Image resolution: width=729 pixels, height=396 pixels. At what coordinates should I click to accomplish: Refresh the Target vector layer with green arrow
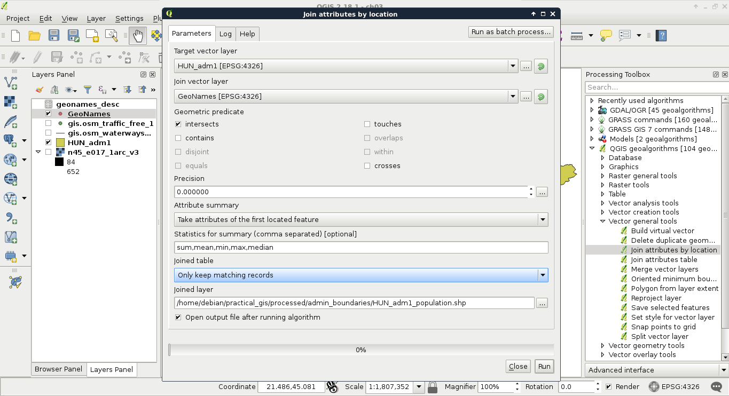coord(541,67)
